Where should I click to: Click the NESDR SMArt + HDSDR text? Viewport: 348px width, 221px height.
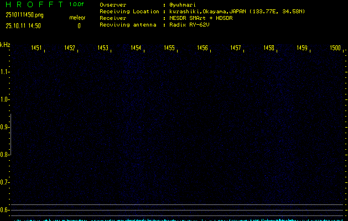201,18
